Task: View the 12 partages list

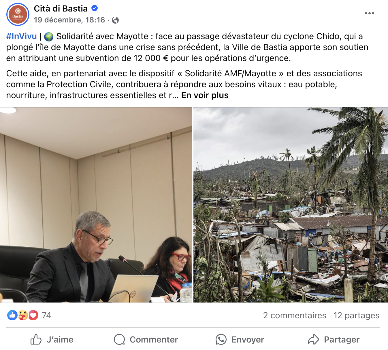Action: (356, 315)
